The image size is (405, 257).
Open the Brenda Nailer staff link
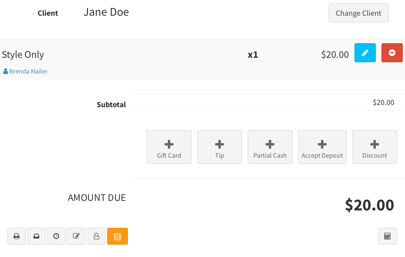click(28, 71)
